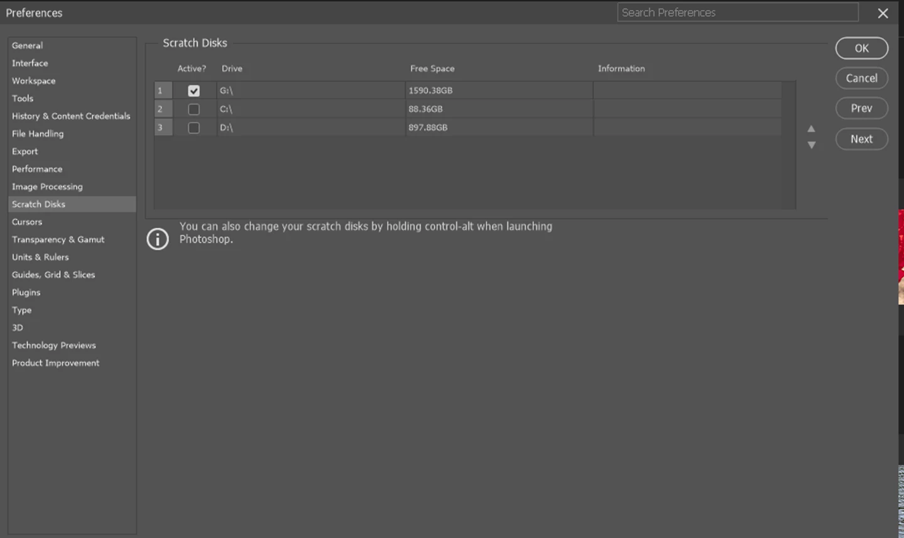
Task: Click the 1590.38GB free space value
Action: click(430, 91)
